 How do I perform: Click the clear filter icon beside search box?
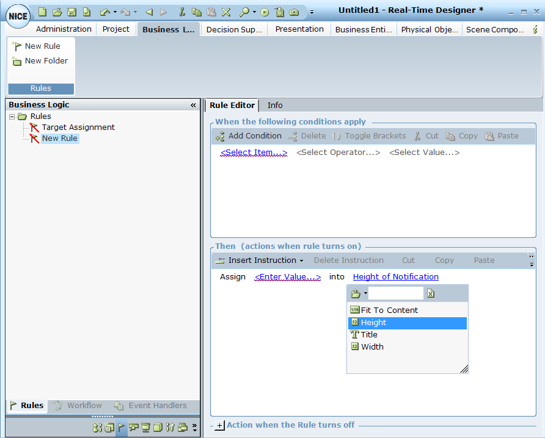click(431, 293)
